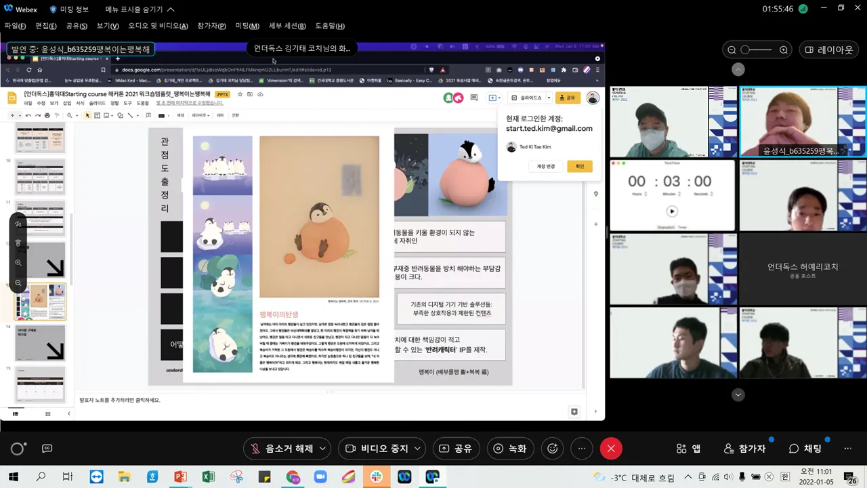Click the annotation pen icon on the floating toolbar
Screen dimensions: 867x488
pyautogui.click(x=18, y=224)
